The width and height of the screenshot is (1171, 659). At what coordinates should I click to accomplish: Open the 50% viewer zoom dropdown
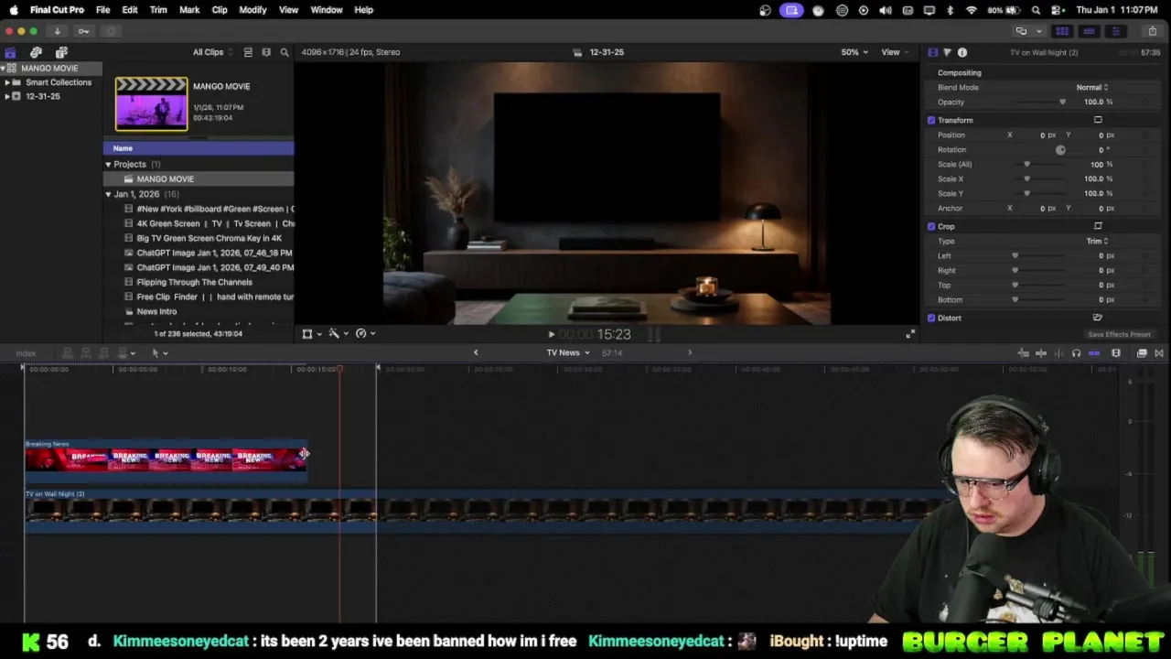click(854, 52)
